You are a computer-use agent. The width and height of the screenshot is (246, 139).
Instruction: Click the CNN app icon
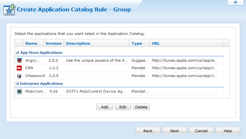19,68
